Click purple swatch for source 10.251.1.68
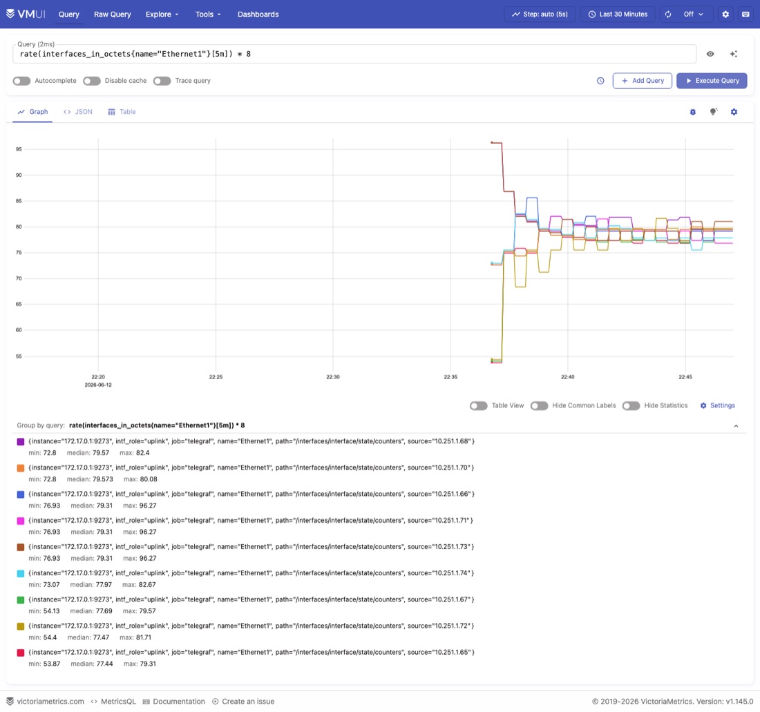This screenshot has height=712, width=760. coord(20,442)
